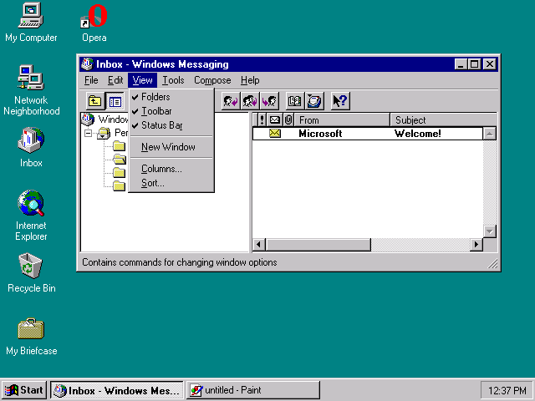Open the Help menu

tap(250, 80)
